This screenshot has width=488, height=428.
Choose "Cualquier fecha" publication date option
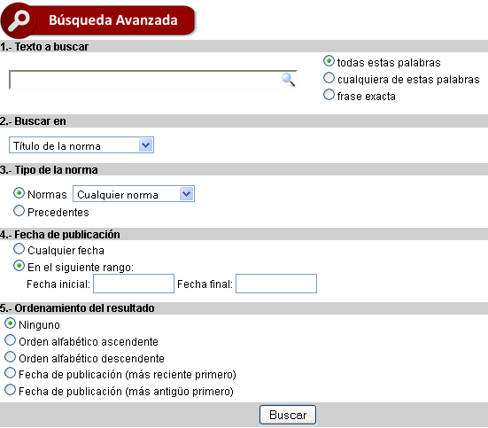(x=19, y=249)
